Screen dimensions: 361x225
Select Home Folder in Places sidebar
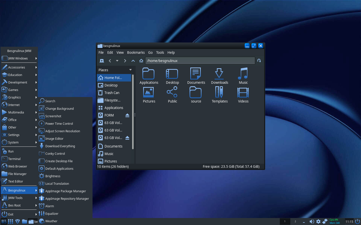click(x=114, y=78)
